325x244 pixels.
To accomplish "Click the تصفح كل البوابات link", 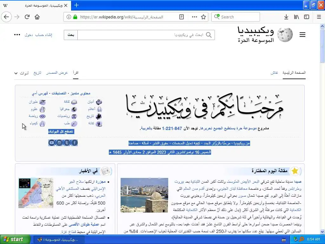I will pyautogui.click(x=61, y=132).
